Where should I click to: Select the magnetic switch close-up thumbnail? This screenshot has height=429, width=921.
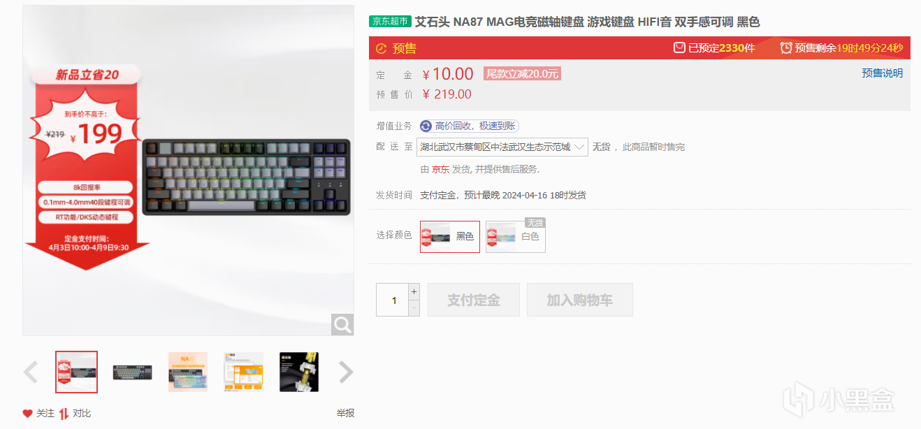pyautogui.click(x=299, y=372)
